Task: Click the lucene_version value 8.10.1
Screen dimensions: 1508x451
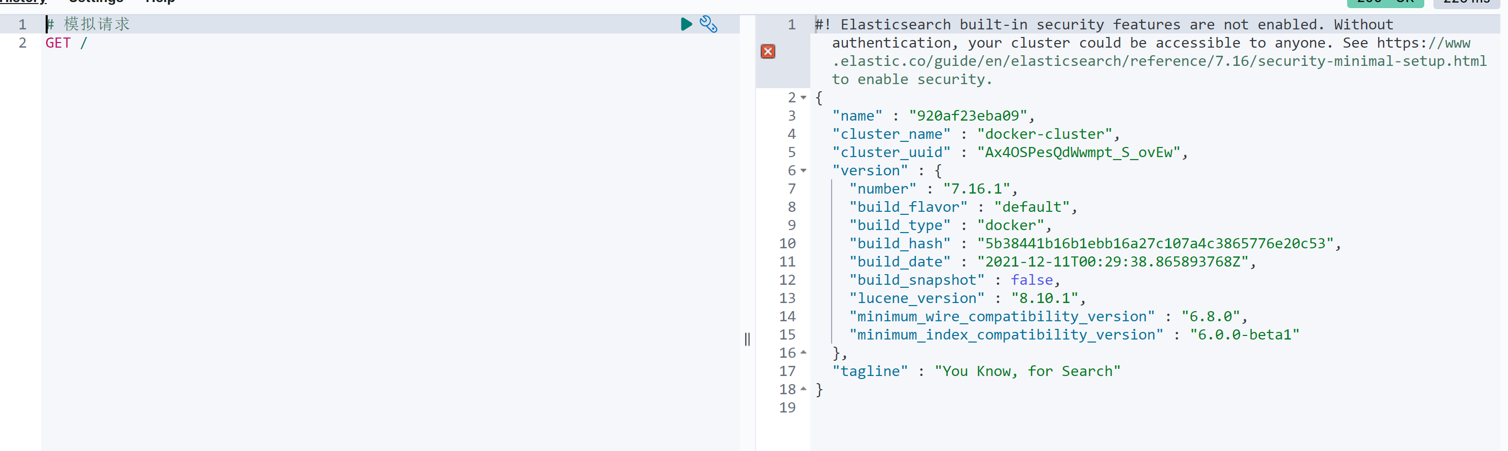Action: click(x=1044, y=298)
